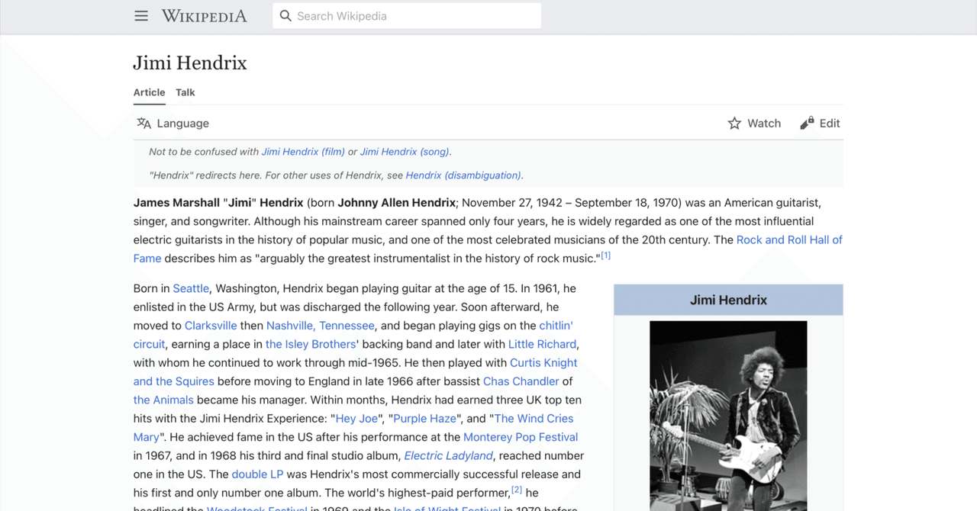Click the Language translate icon
Screen dimensions: 977x511
click(143, 123)
